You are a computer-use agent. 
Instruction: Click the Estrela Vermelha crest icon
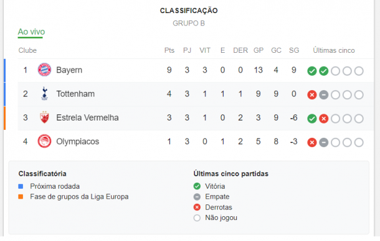44,117
